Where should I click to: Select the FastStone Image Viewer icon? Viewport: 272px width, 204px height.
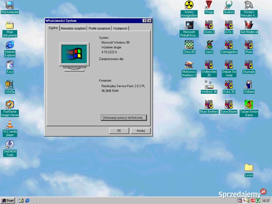[10, 105]
